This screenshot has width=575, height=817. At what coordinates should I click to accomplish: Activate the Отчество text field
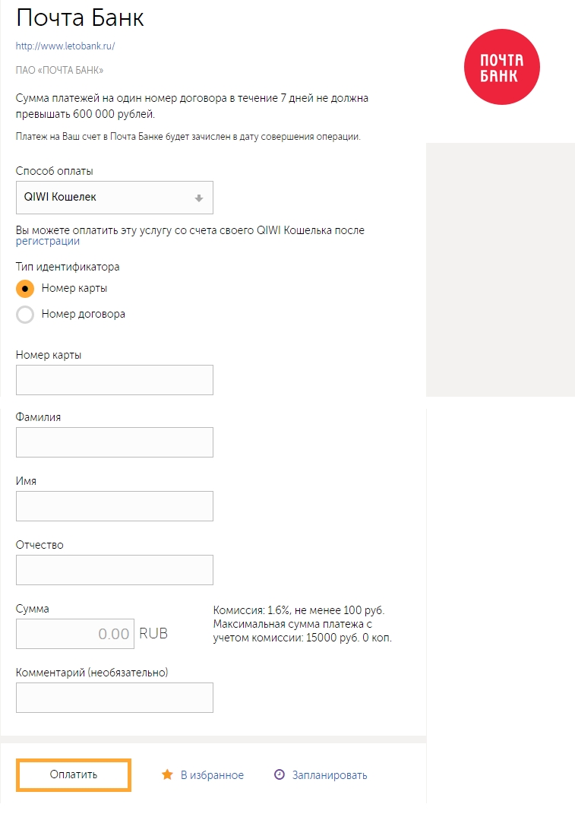pyautogui.click(x=114, y=570)
